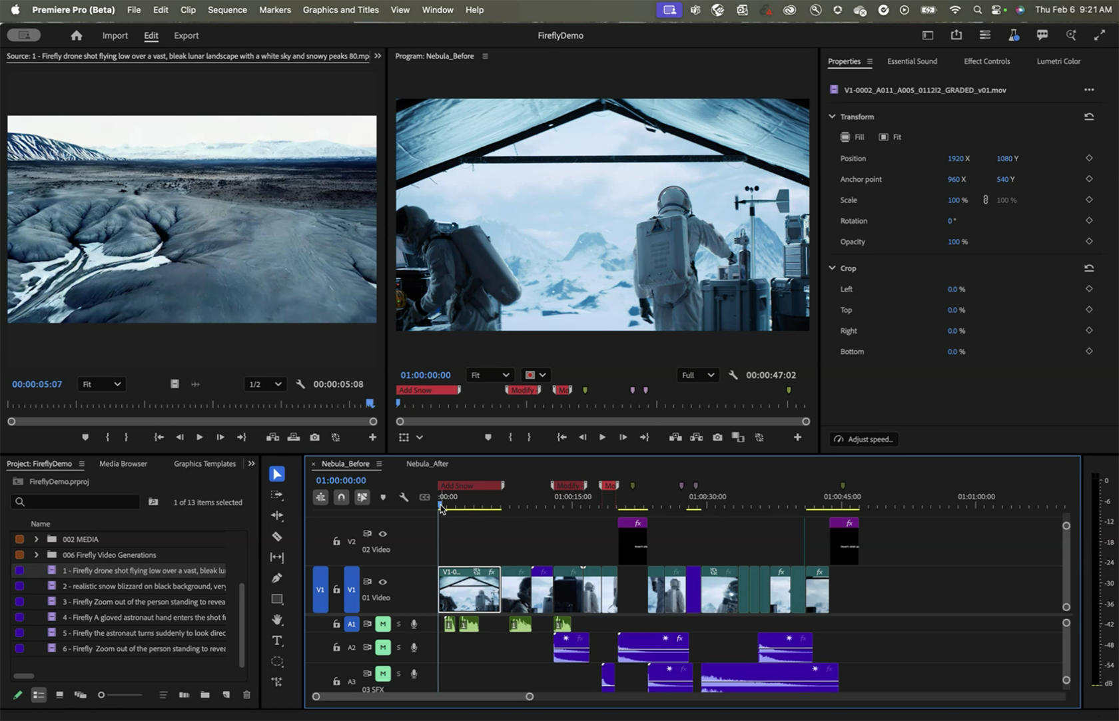
Task: Toggle Snap in the timeline with magnet icon
Action: pyautogui.click(x=341, y=497)
